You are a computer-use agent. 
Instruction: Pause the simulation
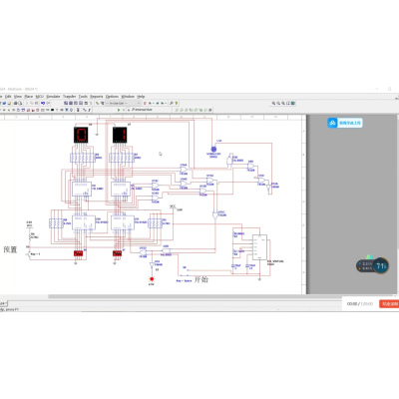pyautogui.click(x=124, y=110)
